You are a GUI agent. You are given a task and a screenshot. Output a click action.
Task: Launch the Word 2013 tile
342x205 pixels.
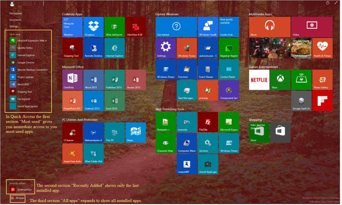[94, 80]
